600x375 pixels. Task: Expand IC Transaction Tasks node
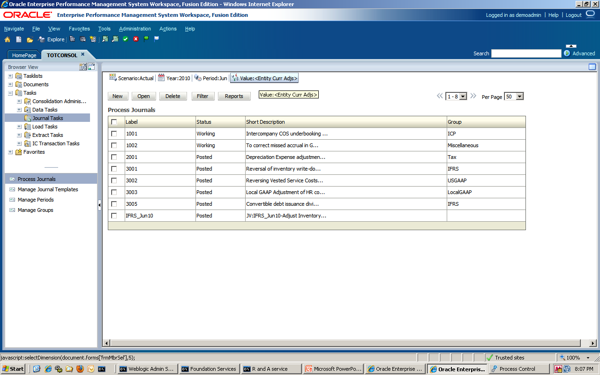coord(19,143)
